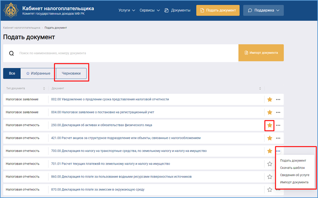Screen dimensions: 318x198
Task: Open three-dots menu for document 421.00
Action: [x=278, y=138]
